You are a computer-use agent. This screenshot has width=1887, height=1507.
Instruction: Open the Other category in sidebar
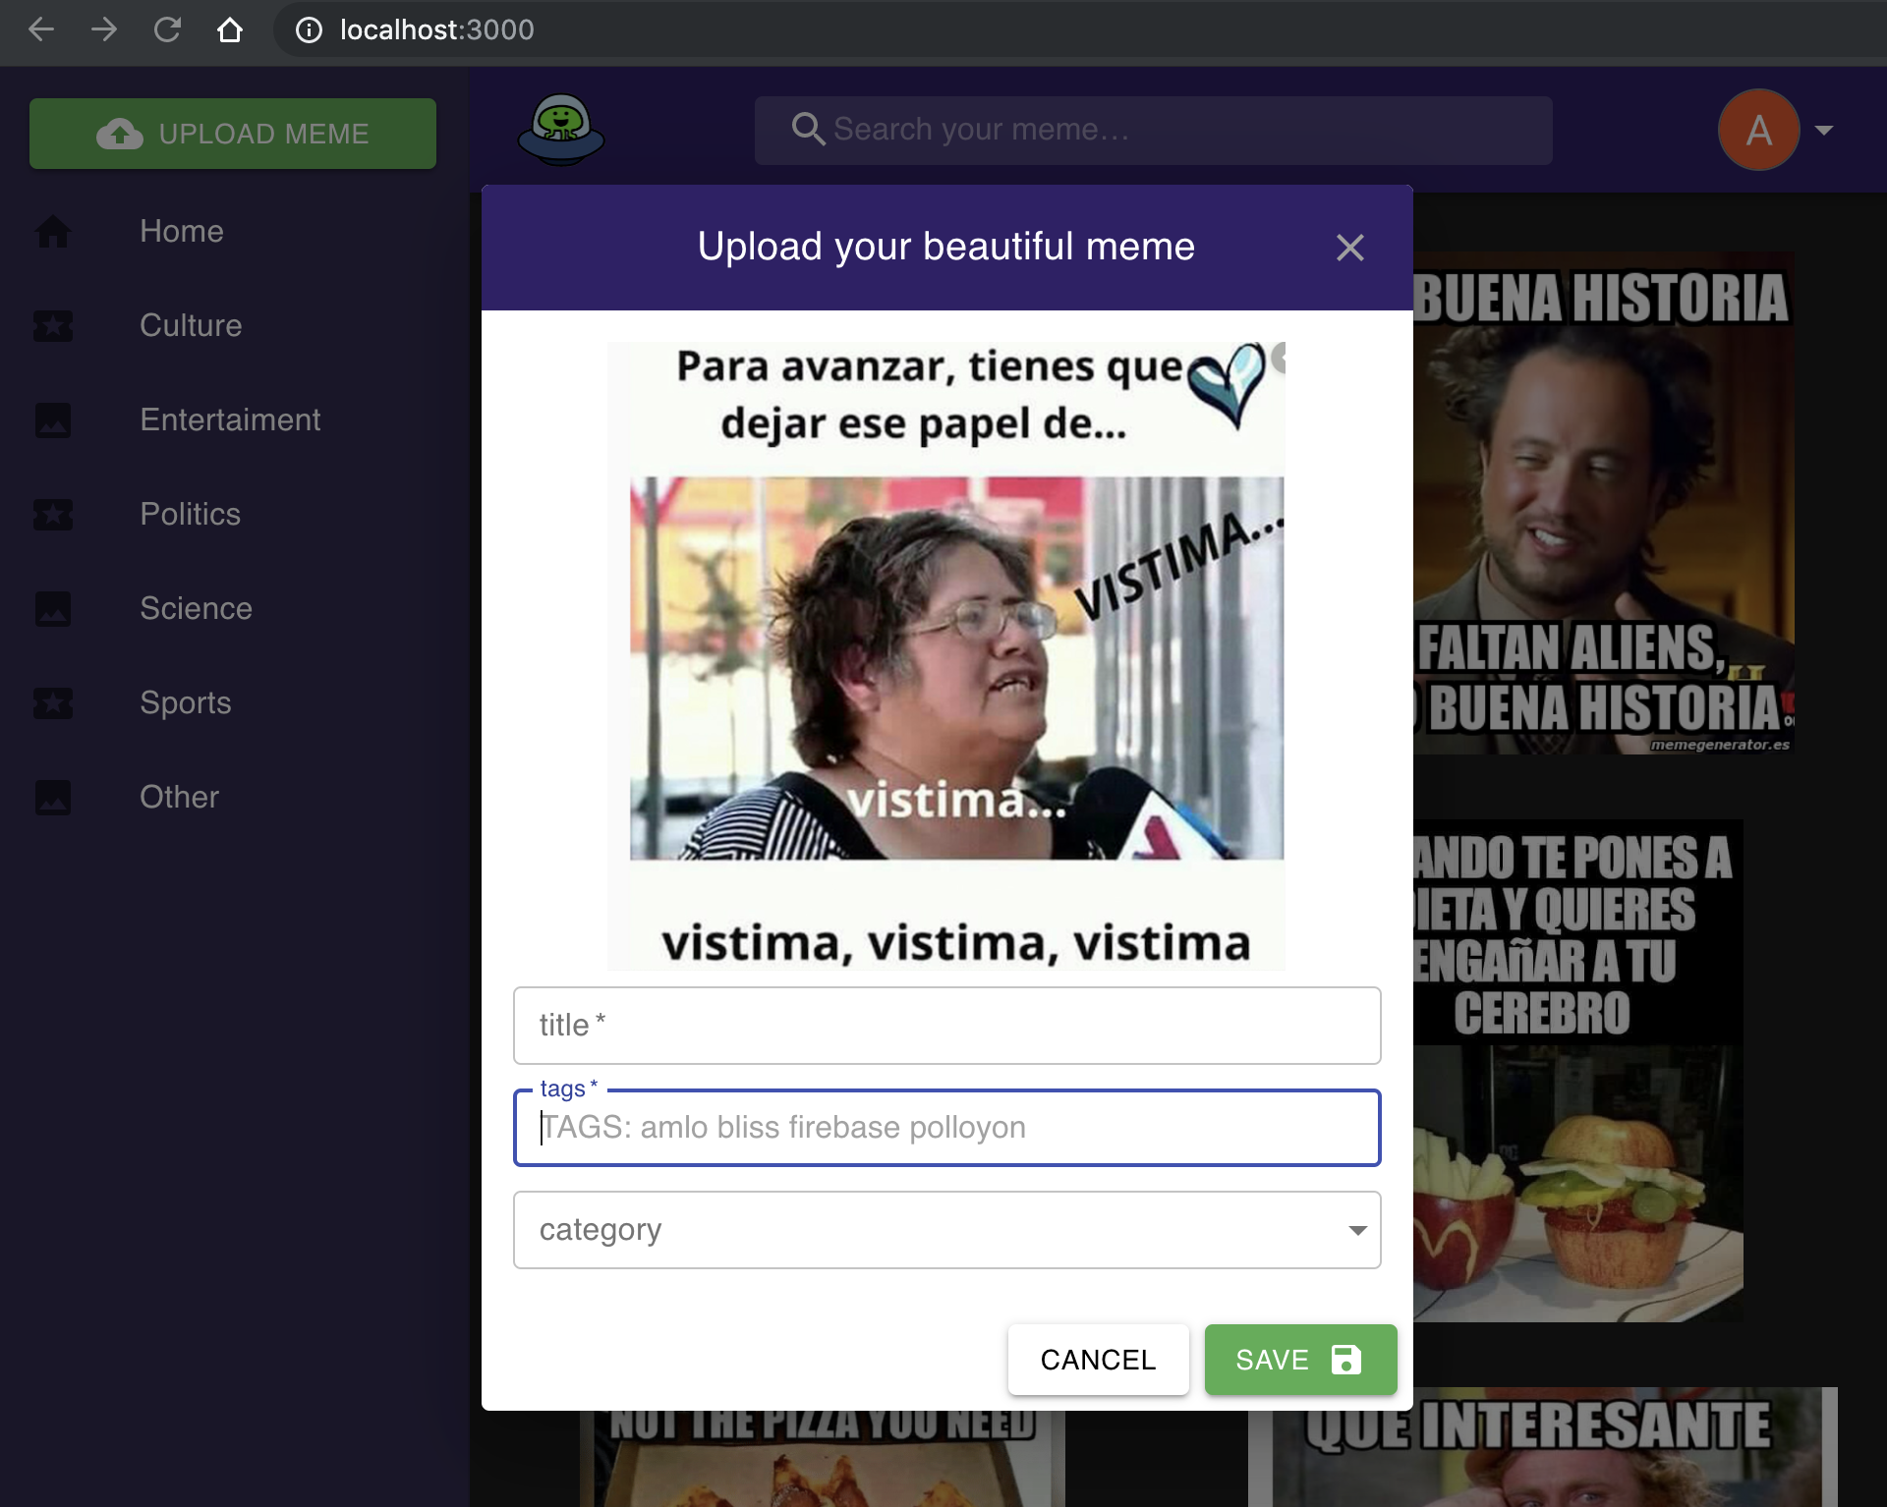tap(179, 797)
